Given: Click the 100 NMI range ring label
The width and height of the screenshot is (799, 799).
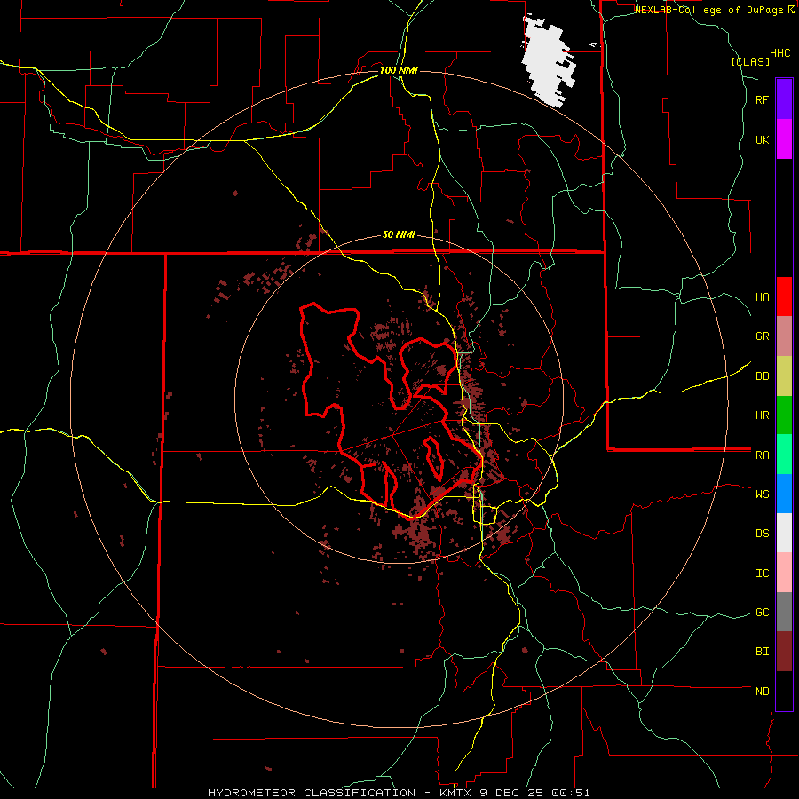Looking at the screenshot, I should point(399,70).
